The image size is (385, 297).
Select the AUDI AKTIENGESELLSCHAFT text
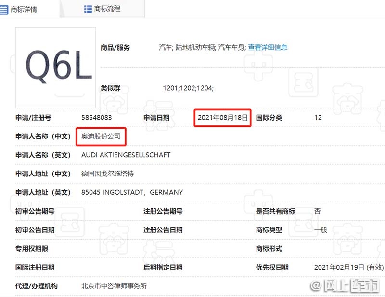pyautogui.click(x=126, y=155)
